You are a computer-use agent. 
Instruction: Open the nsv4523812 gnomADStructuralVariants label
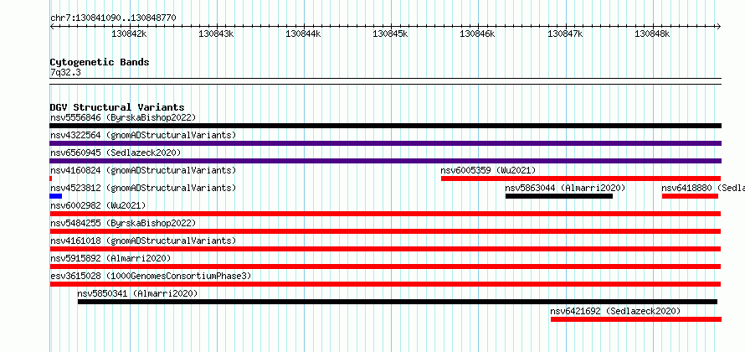142,188
